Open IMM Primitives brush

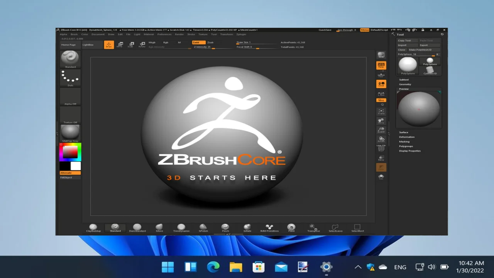(x=269, y=228)
